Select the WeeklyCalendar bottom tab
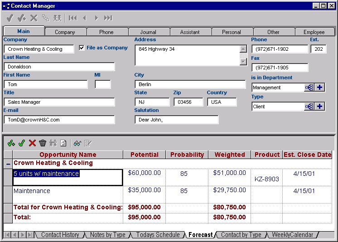 pyautogui.click(x=292, y=235)
